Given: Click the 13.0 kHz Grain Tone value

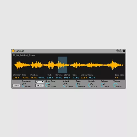Looking at the screenshot, I should pos(52,86).
